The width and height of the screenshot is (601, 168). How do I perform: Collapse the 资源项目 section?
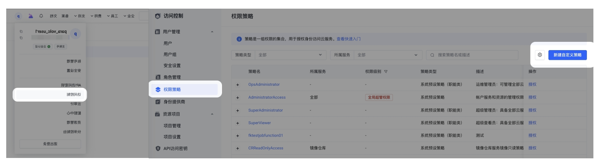(212, 114)
